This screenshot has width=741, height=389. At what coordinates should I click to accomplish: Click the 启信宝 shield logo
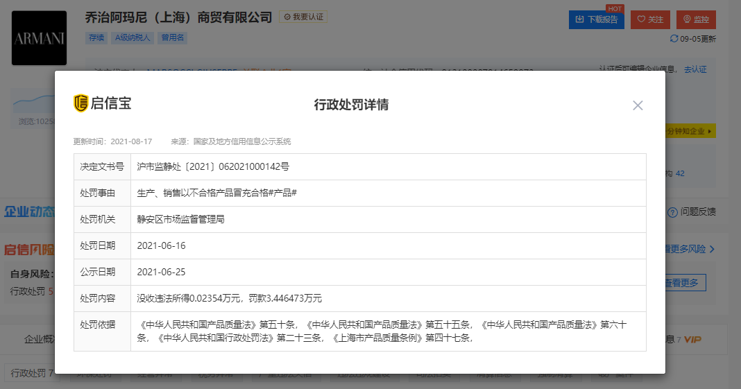pyautogui.click(x=81, y=103)
